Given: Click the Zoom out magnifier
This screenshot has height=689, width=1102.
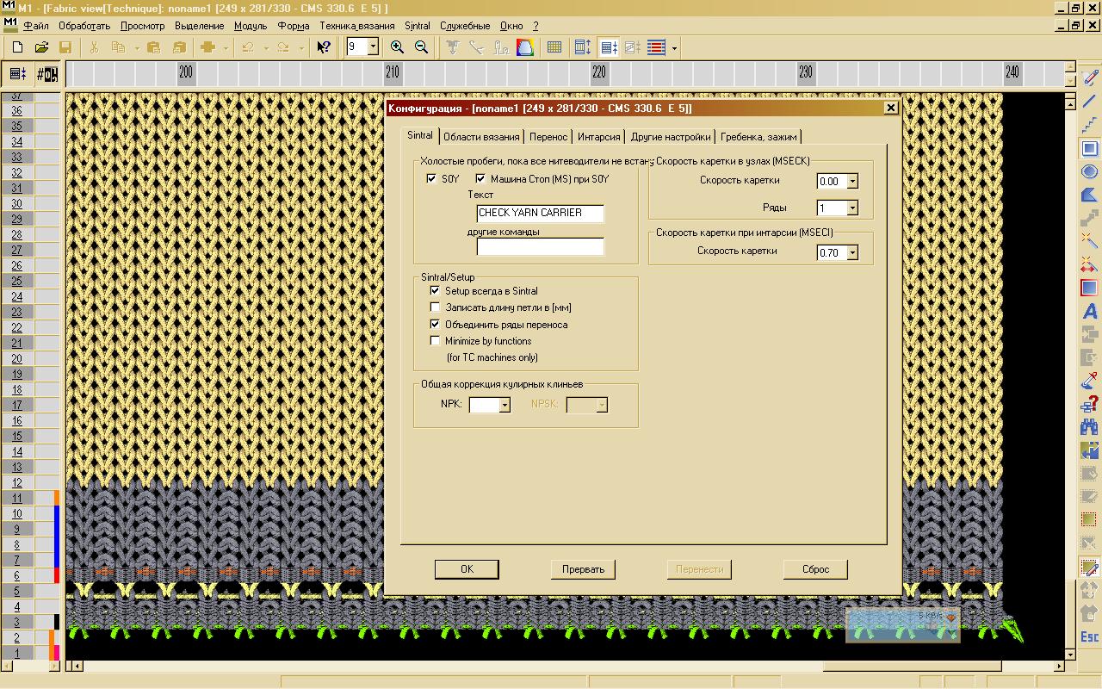Looking at the screenshot, I should point(421,47).
